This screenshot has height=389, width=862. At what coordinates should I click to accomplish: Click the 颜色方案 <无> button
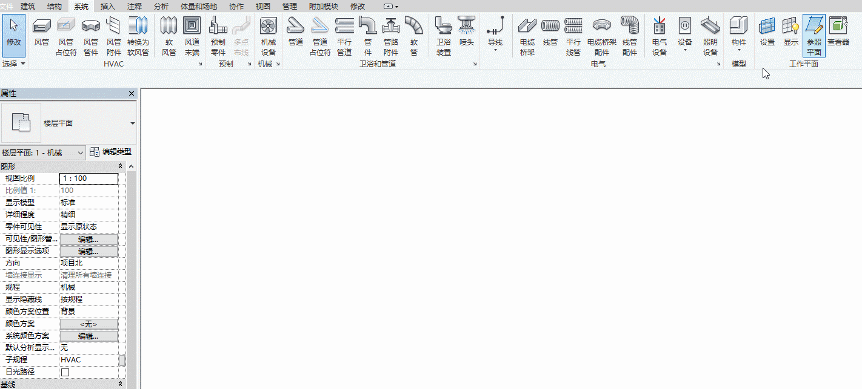click(89, 324)
